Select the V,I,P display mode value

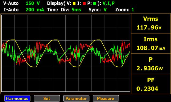click(109, 3)
